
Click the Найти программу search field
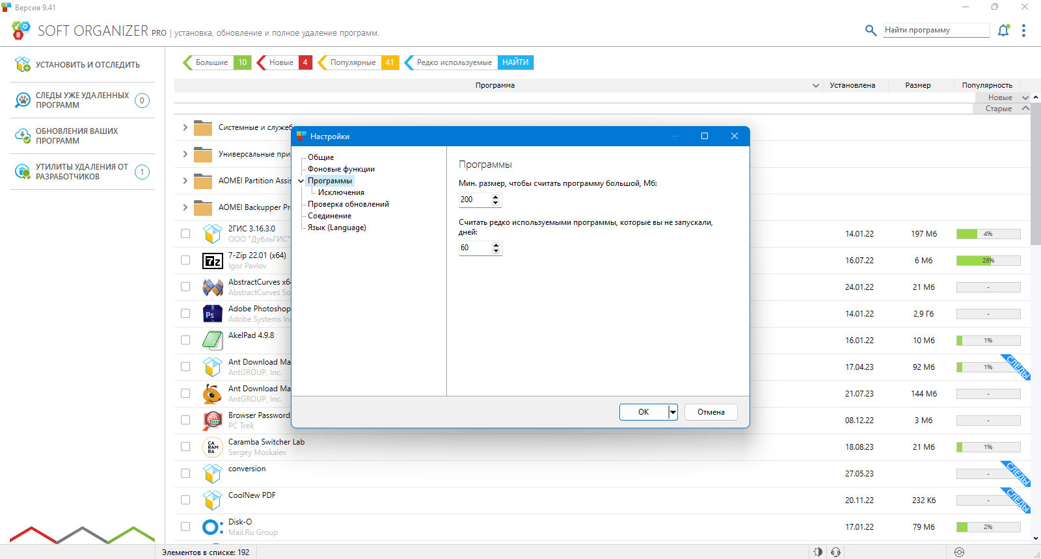936,30
